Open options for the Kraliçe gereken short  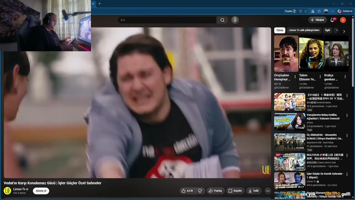345,77
